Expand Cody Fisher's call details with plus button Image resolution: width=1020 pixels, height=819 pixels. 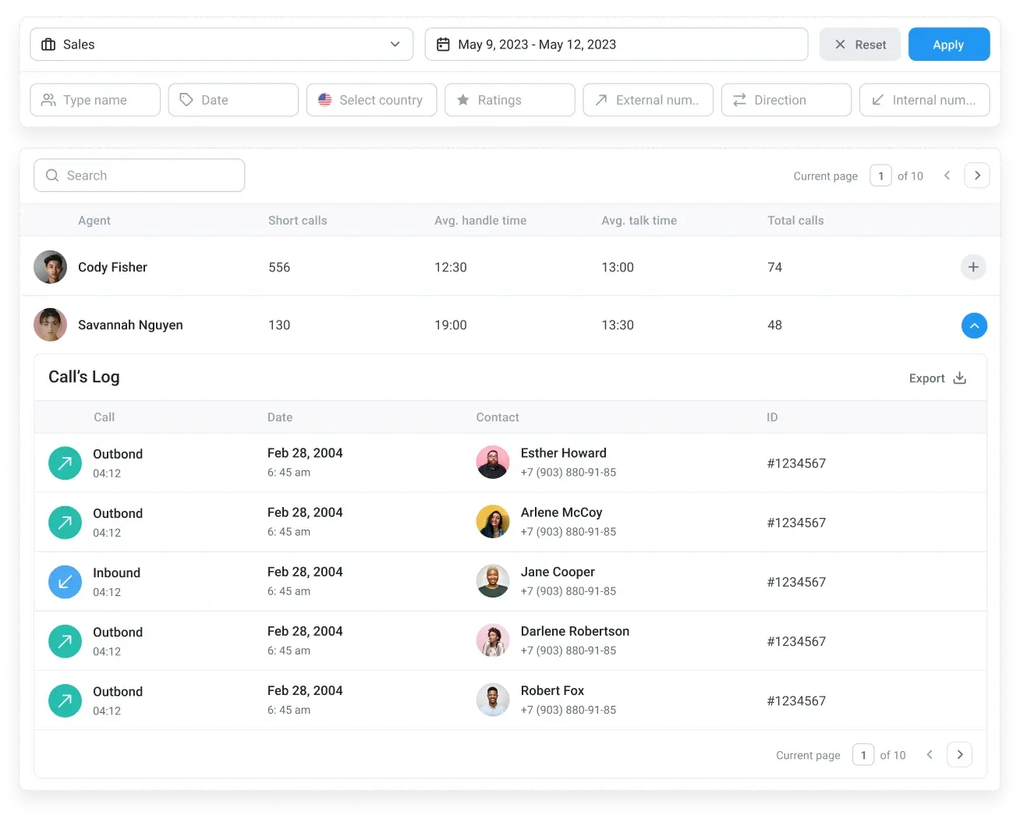(x=973, y=267)
